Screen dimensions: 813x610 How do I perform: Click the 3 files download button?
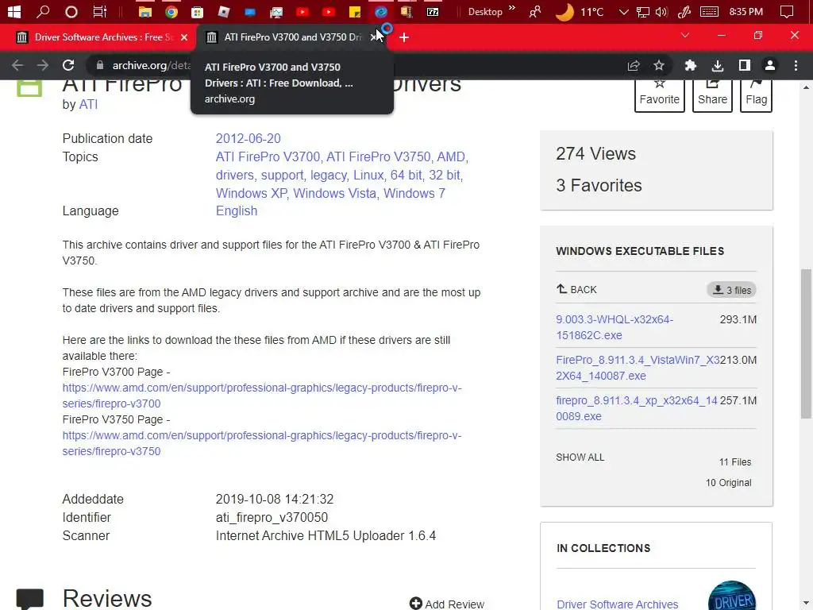click(x=731, y=290)
